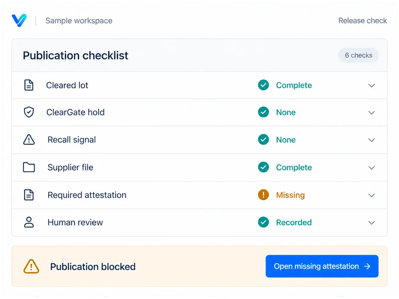Click the 6 checks badge
This screenshot has width=399, height=299.
point(358,55)
